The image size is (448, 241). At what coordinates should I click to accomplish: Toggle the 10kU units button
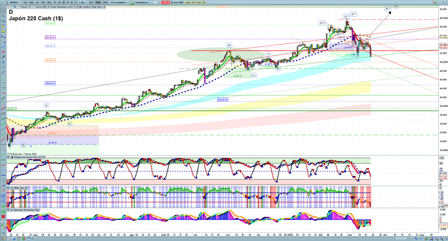coord(98,3)
